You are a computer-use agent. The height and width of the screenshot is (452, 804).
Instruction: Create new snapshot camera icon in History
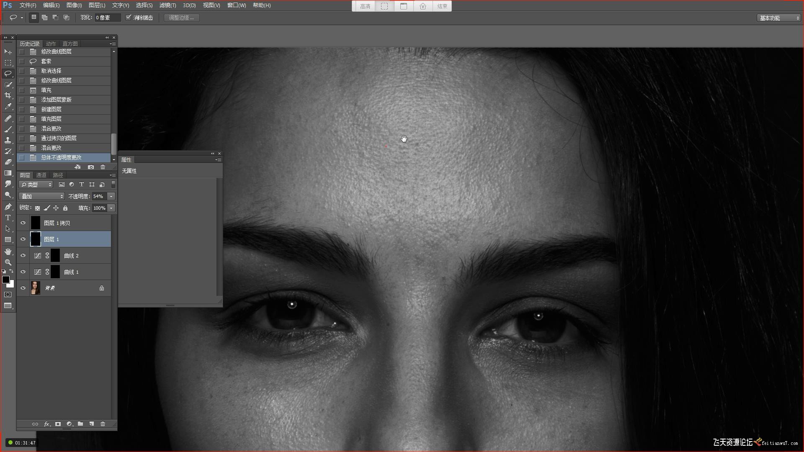point(91,167)
